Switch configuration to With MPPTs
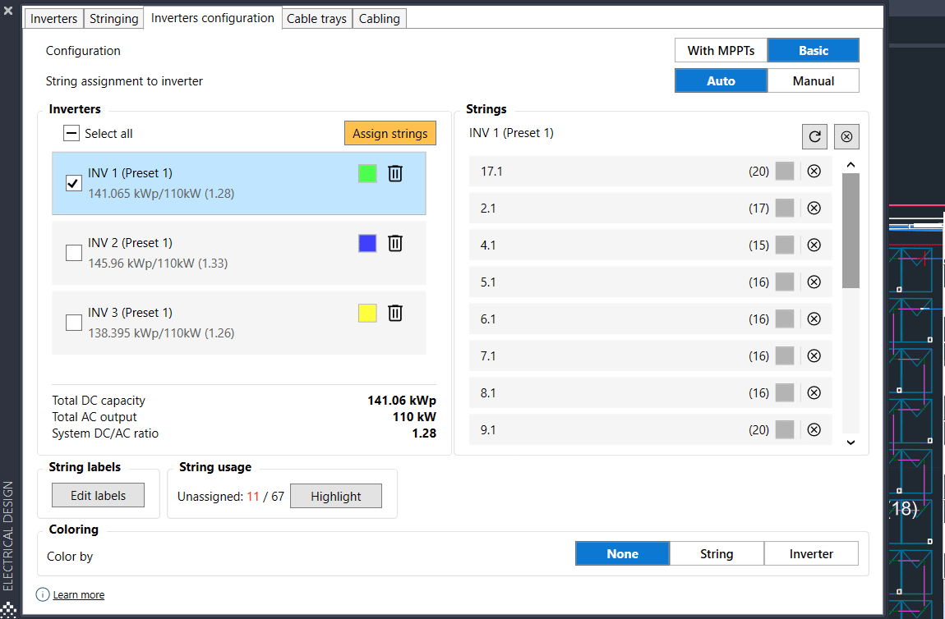Screen dimensions: 945x619 click(721, 50)
